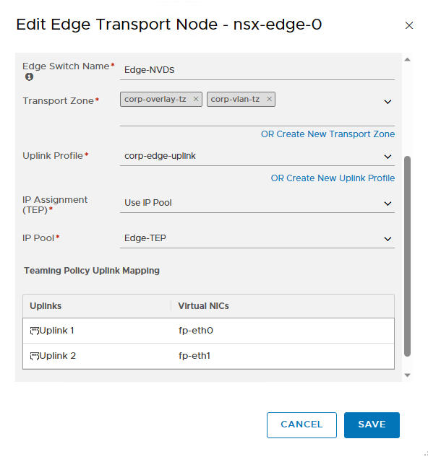This screenshot has height=457, width=428.
Task: Click the vertical scrollbar thumb
Action: click(x=407, y=256)
